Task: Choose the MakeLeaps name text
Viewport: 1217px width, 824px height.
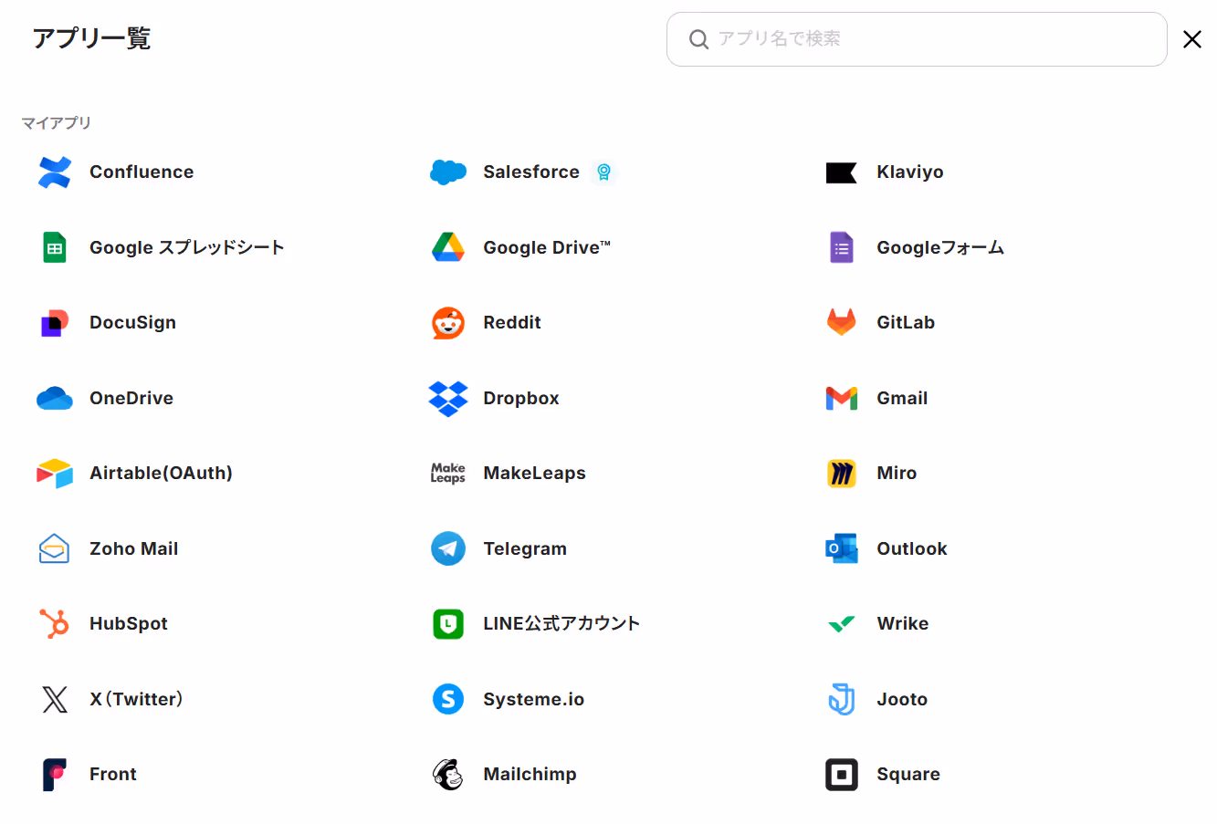Action: tap(535, 474)
